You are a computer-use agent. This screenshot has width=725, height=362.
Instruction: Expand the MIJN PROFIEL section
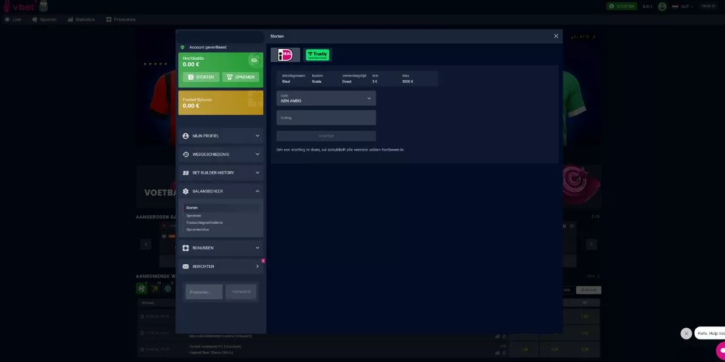coord(221,136)
